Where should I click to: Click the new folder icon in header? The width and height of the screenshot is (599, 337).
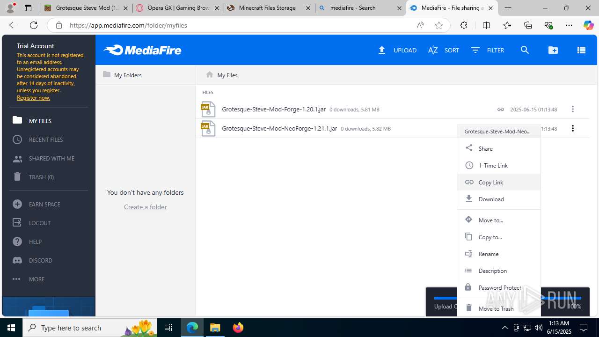coord(553,50)
